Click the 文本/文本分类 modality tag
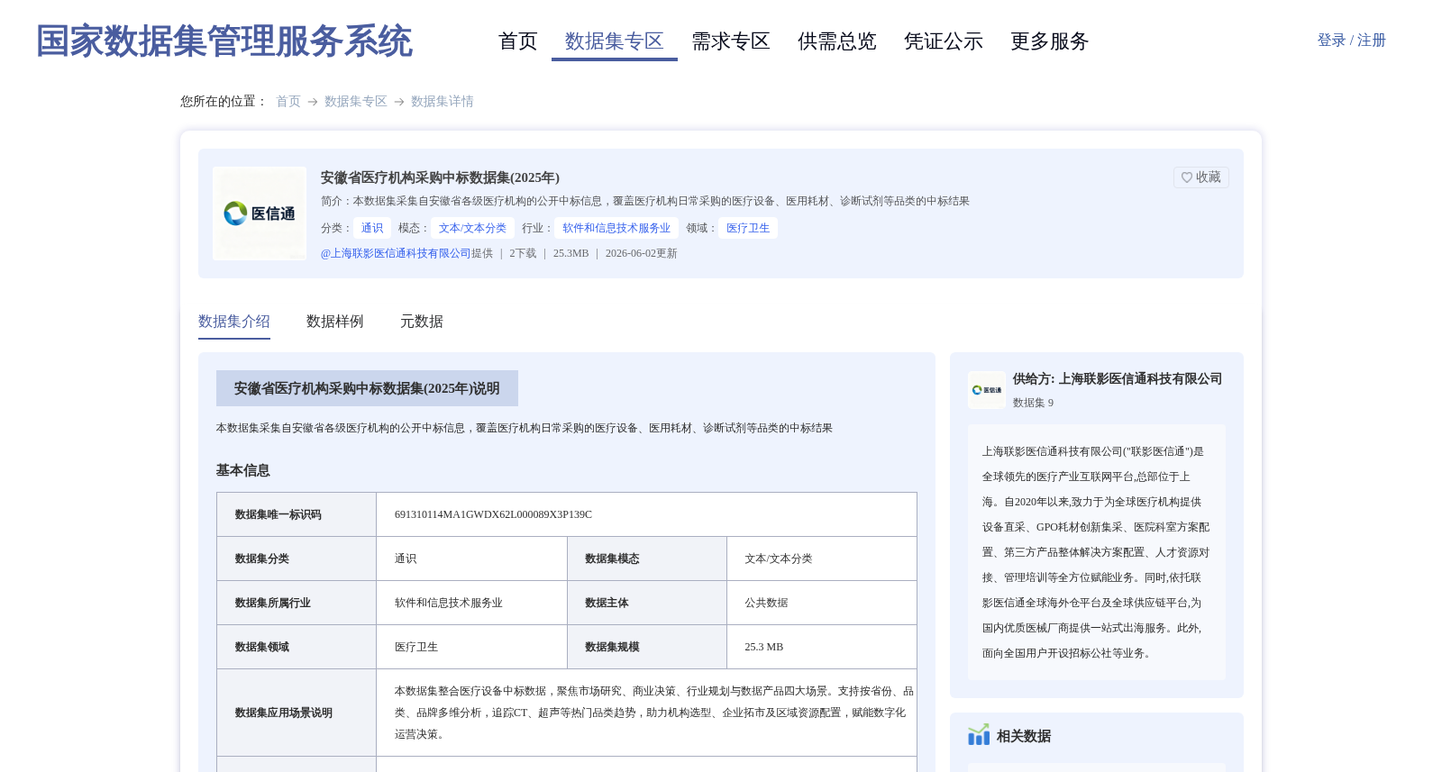 coord(472,228)
